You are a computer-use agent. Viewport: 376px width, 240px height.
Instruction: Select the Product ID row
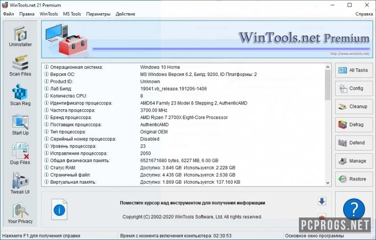click(x=183, y=82)
